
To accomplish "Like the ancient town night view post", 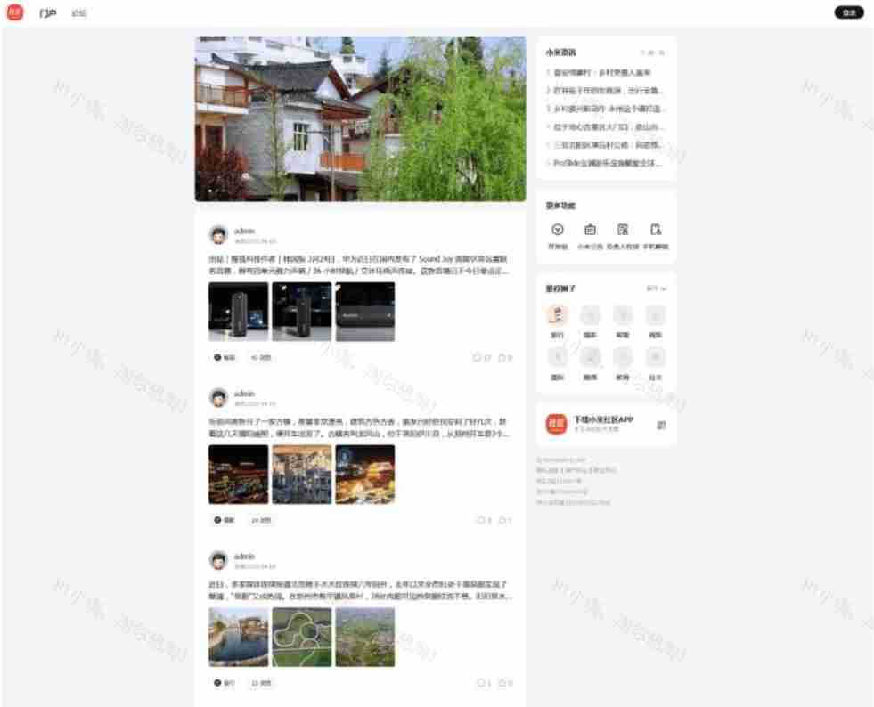I will point(502,520).
